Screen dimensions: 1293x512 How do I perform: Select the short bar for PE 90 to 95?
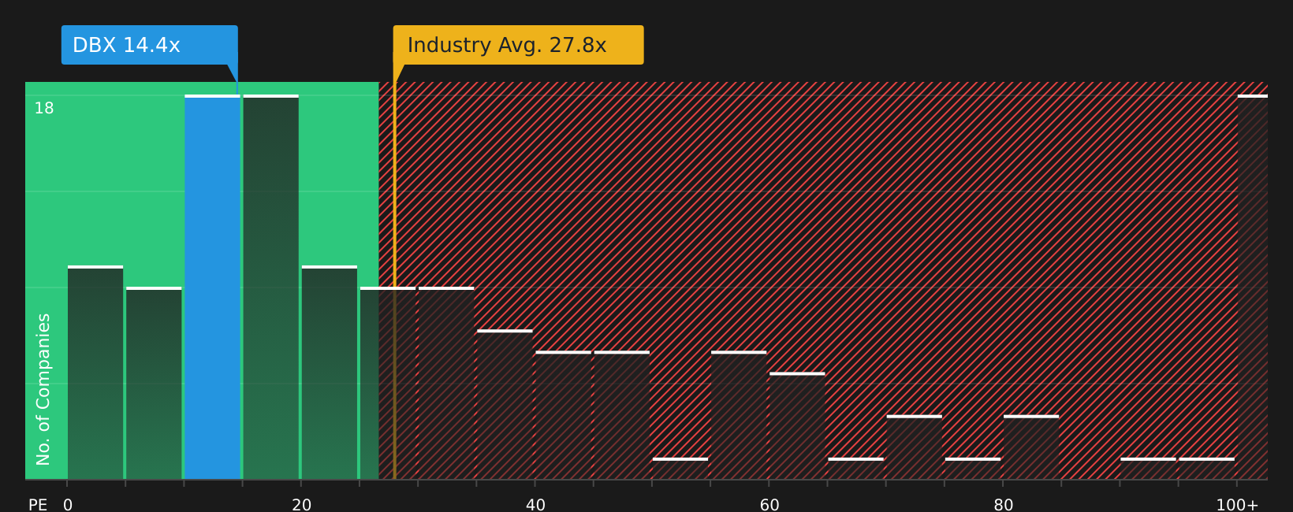(1148, 469)
